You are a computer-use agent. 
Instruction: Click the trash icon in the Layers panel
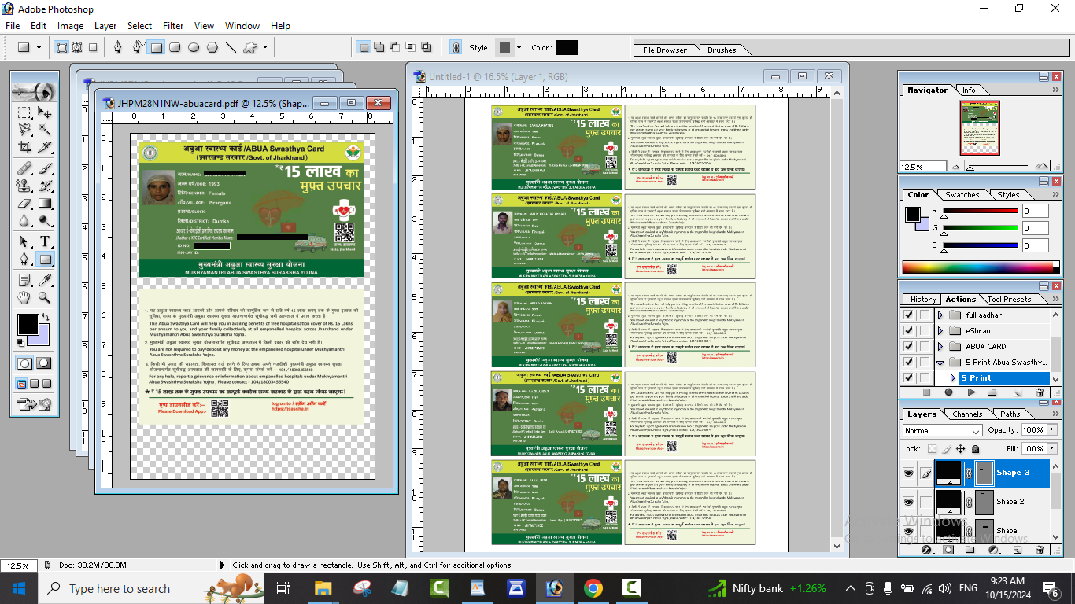[x=1040, y=551]
